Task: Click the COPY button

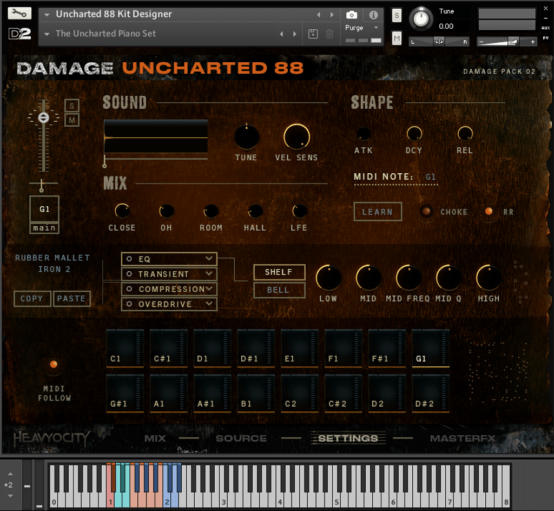Action: (32, 299)
